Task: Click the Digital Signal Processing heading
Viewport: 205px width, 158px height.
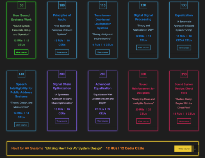Action: 143,17
